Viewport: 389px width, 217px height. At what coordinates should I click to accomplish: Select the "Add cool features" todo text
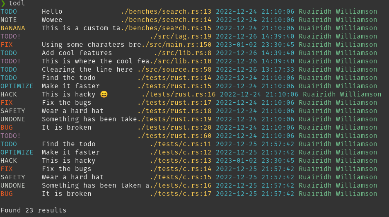[x=77, y=53]
